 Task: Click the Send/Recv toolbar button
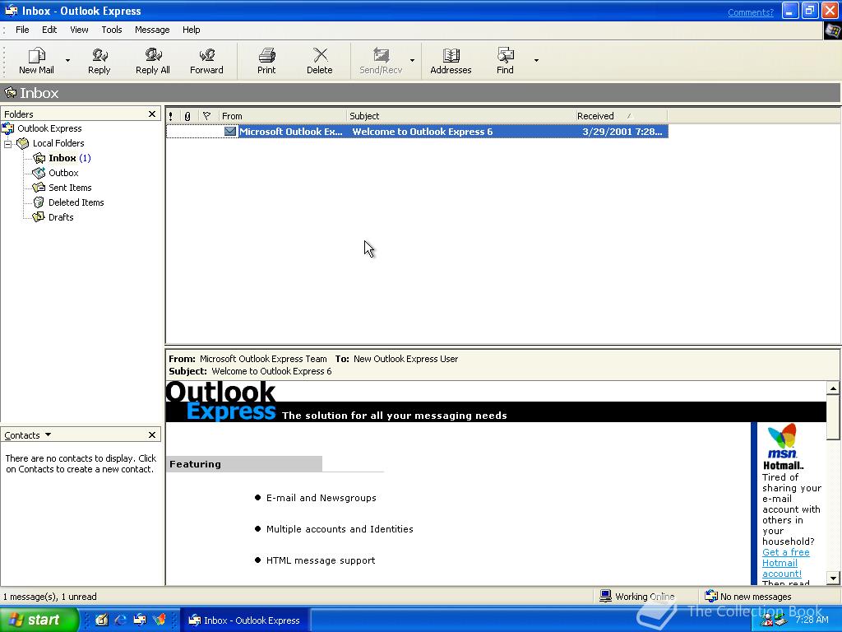(381, 61)
